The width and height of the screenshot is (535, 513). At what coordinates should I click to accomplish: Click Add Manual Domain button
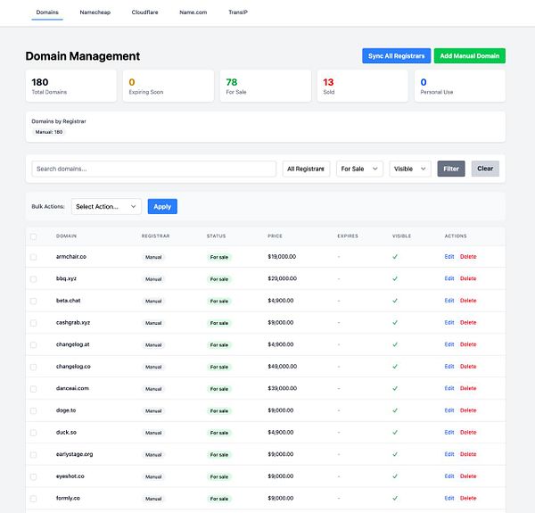point(470,56)
